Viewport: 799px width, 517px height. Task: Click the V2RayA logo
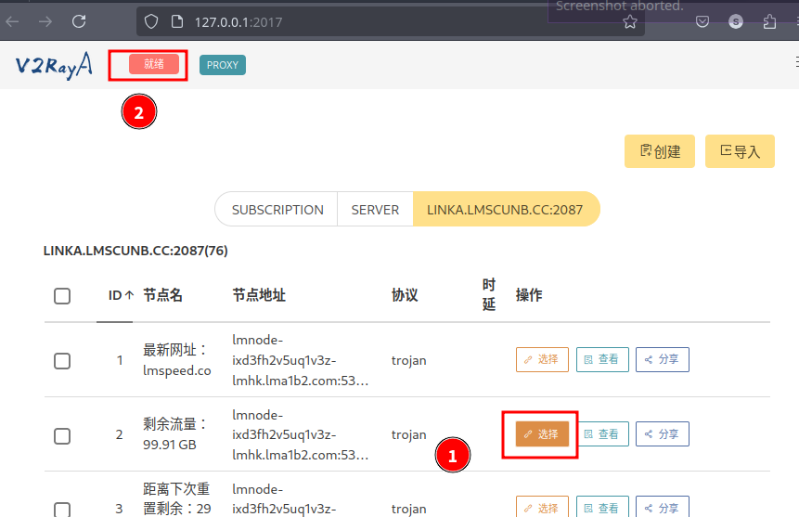(53, 66)
